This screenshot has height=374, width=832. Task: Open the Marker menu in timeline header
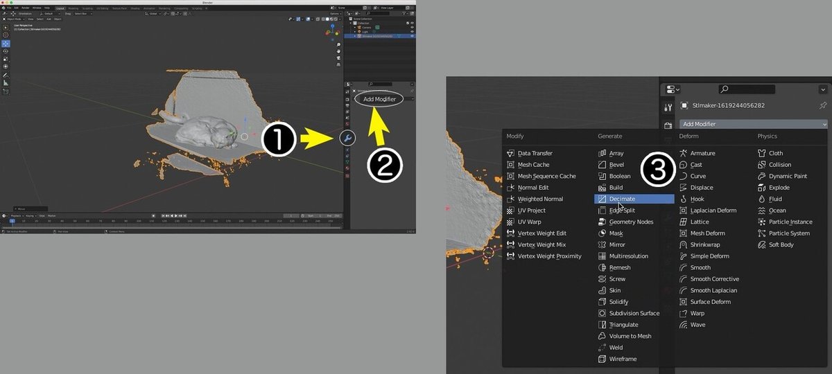[51, 216]
